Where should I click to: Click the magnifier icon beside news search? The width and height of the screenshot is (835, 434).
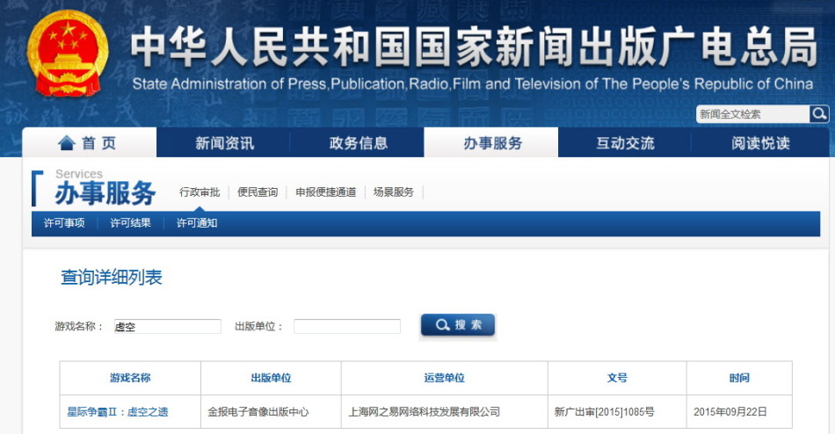click(819, 114)
